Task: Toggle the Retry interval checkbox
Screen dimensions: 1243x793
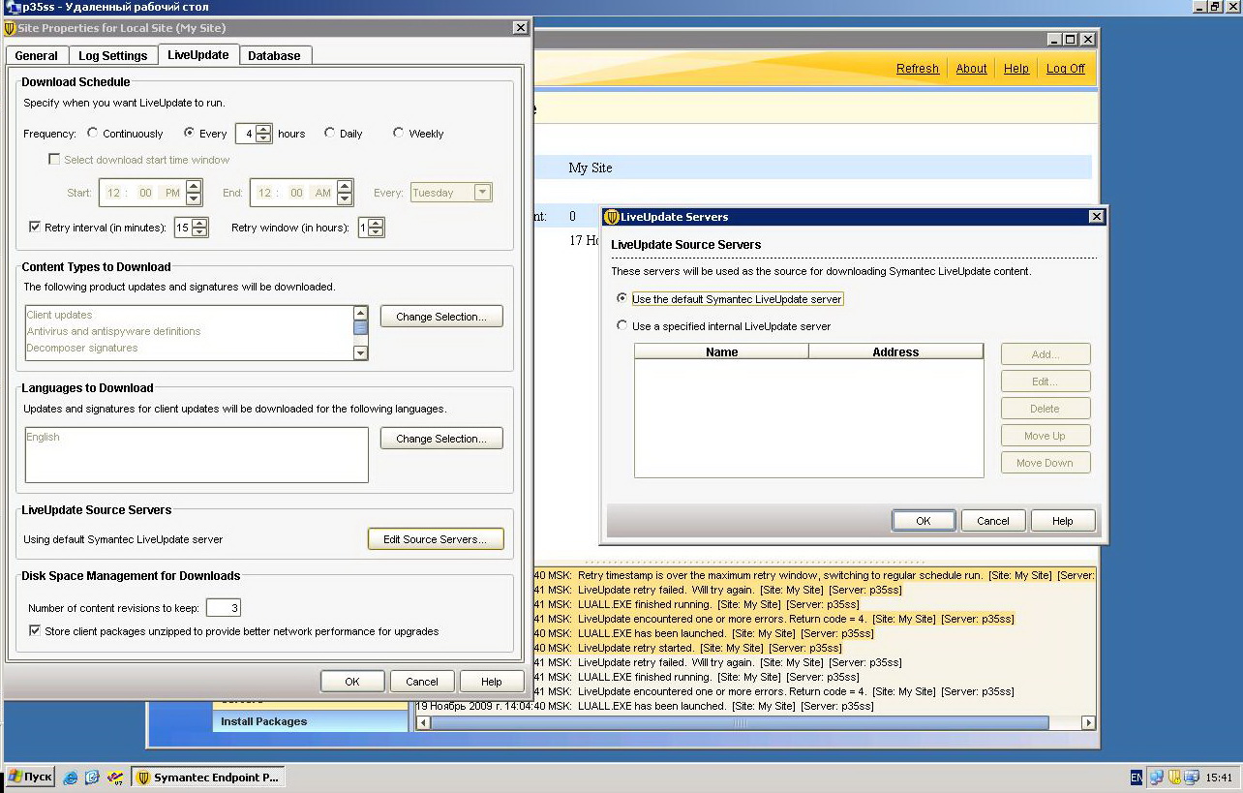Action: click(x=35, y=228)
